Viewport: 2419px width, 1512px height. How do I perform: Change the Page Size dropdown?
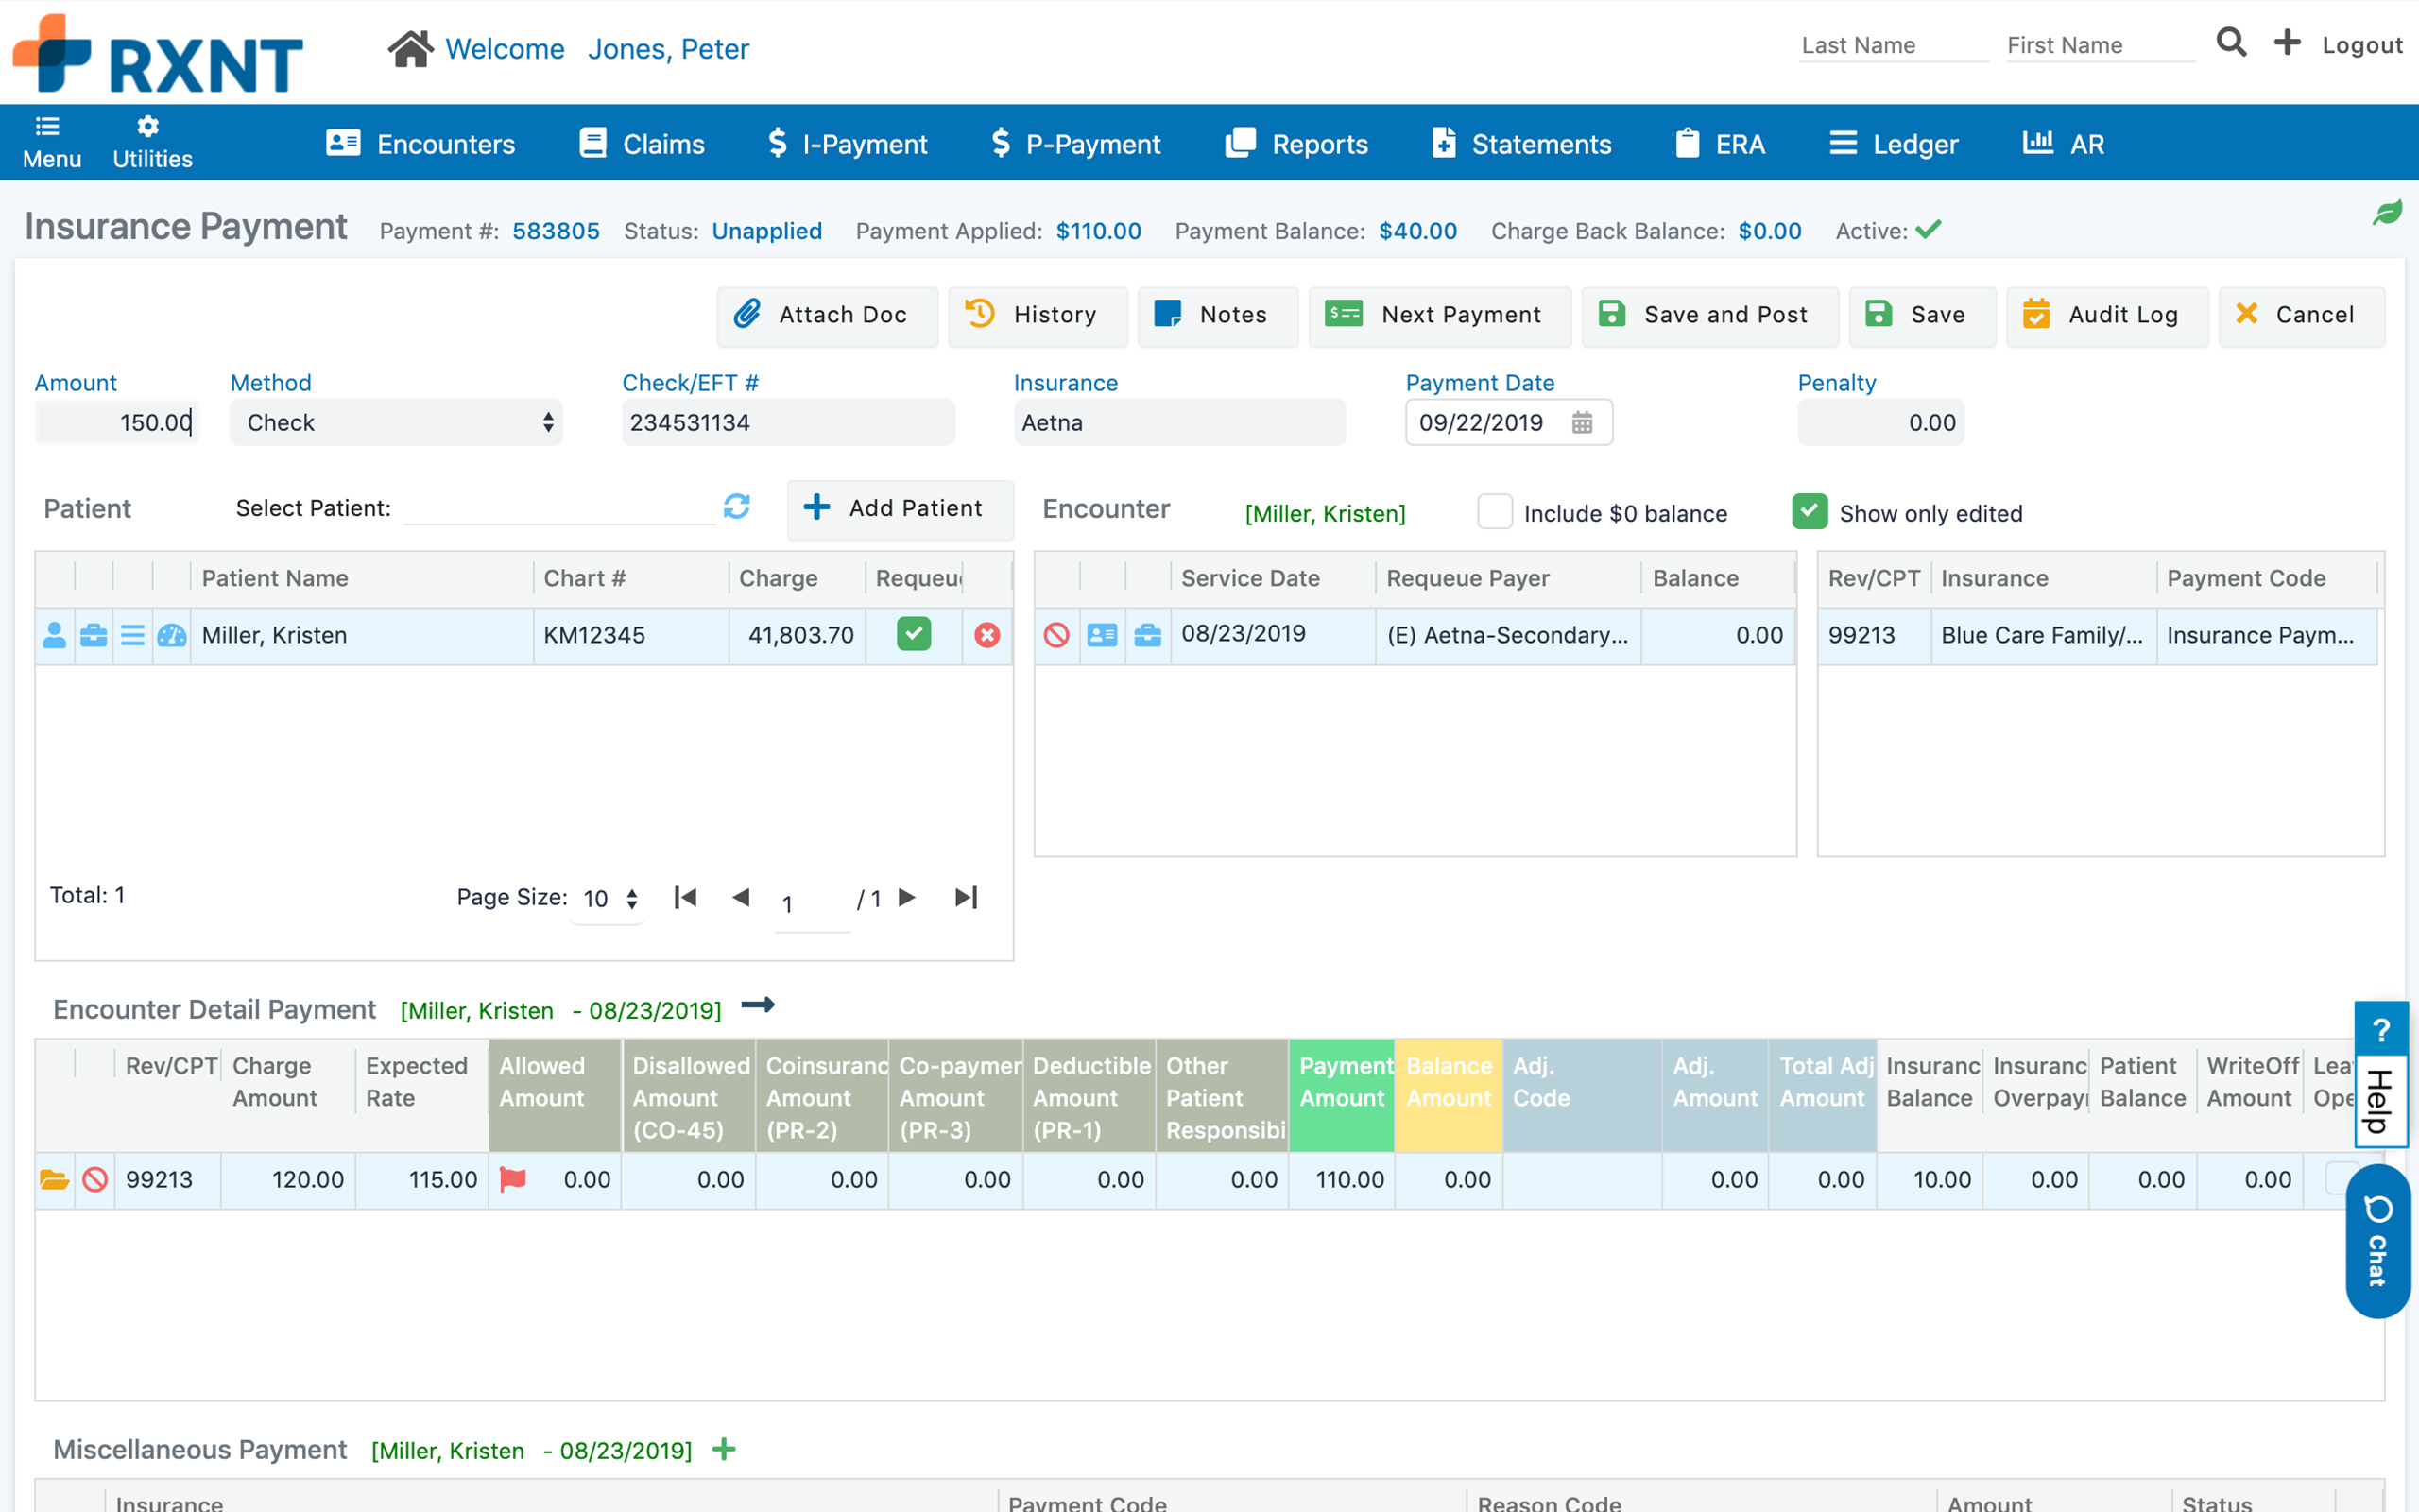609,898
